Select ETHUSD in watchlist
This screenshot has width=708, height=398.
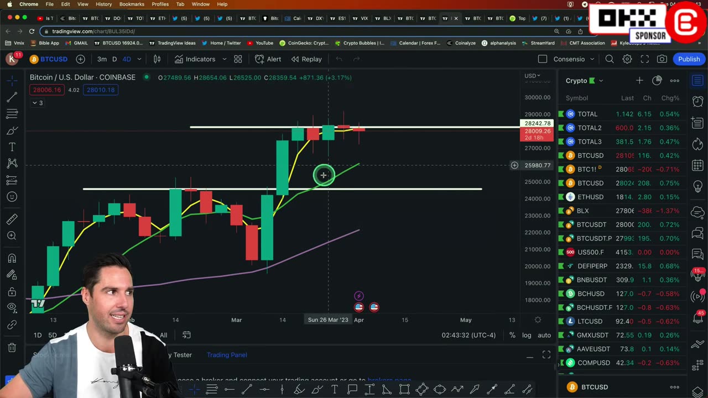click(622, 197)
